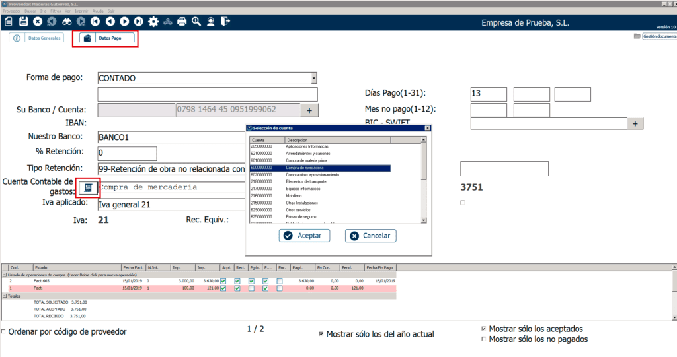The image size is (677, 357).
Task: Click the Aceptar button in dialog
Action: click(304, 236)
